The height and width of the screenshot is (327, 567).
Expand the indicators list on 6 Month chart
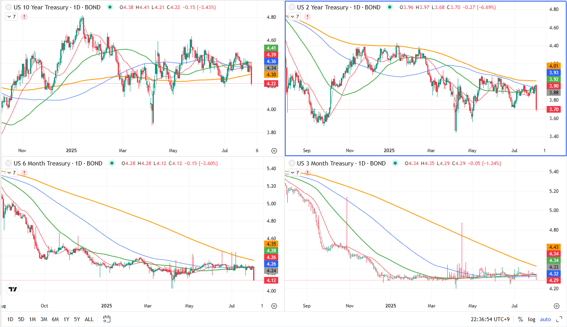pos(11,172)
